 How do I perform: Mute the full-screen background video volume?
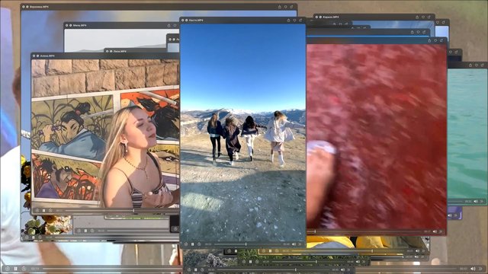click(473, 269)
